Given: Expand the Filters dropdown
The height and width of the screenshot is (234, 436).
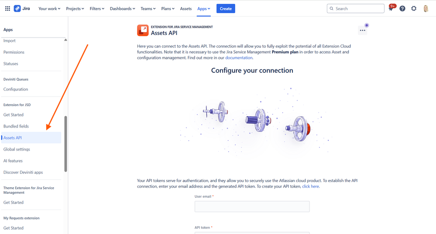Looking at the screenshot, I should point(97,9).
